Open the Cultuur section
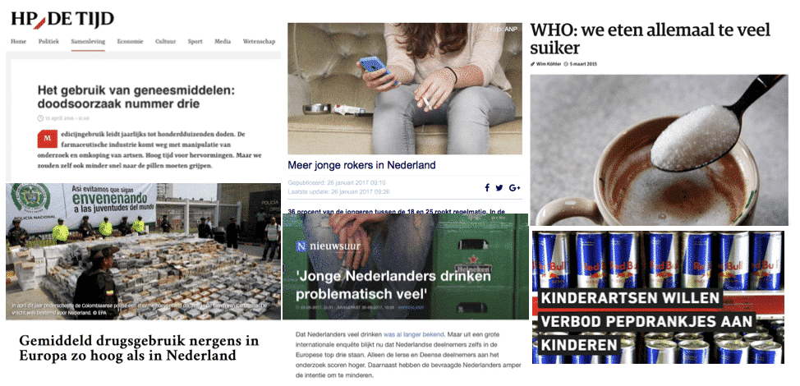 click(x=165, y=42)
